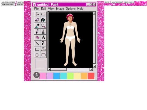Maximize the Paint window
The image size is (147, 110).
91,4
